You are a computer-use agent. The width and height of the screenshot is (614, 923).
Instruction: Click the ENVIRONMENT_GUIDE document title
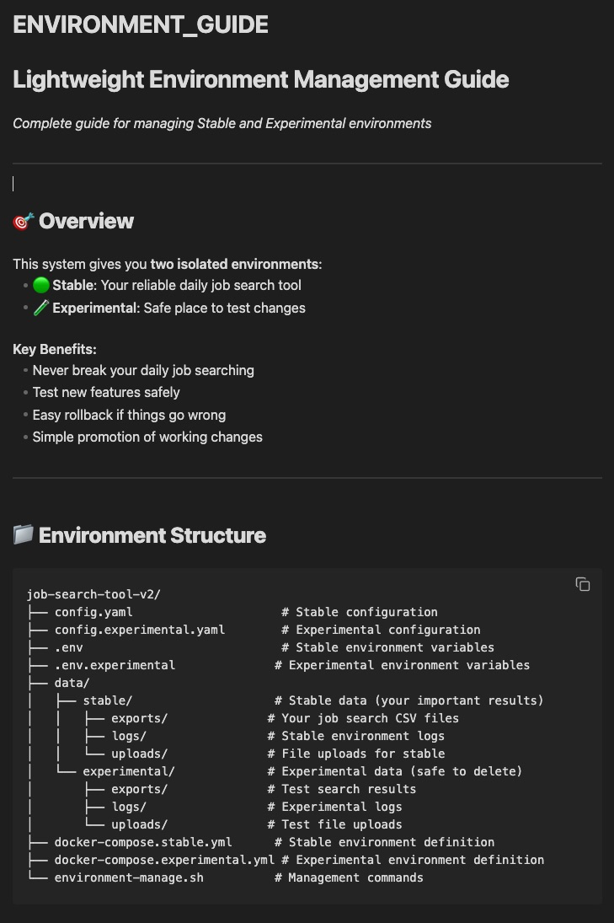pyautogui.click(x=141, y=24)
